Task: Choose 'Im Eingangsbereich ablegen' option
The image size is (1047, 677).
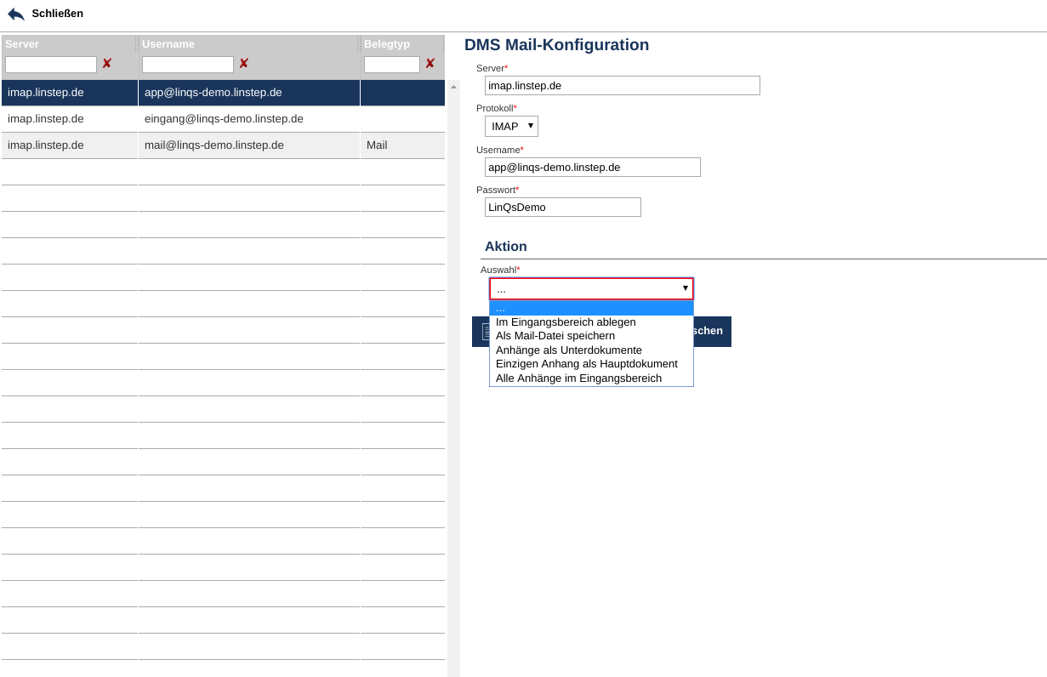Action: (566, 322)
